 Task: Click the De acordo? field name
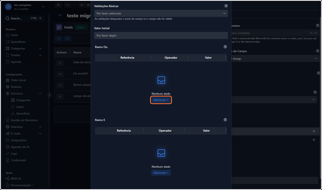[x=81, y=74]
